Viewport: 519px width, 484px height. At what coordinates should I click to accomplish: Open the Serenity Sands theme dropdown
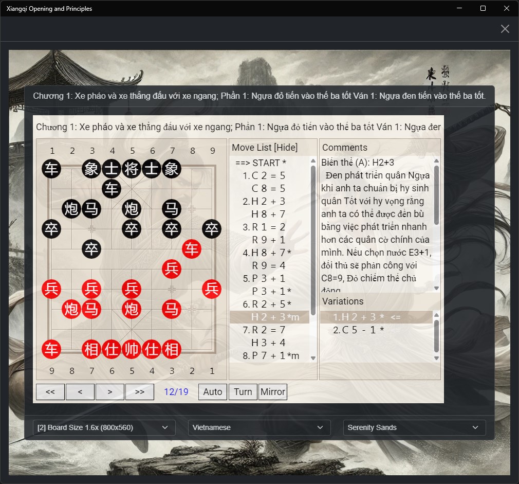coord(414,428)
